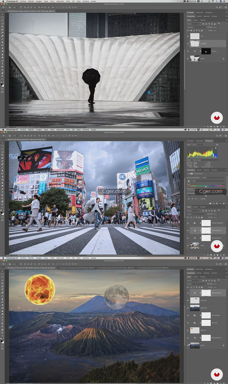Select the Eraser tool in street crossing window
The width and height of the screenshot is (228, 384).
2,177
